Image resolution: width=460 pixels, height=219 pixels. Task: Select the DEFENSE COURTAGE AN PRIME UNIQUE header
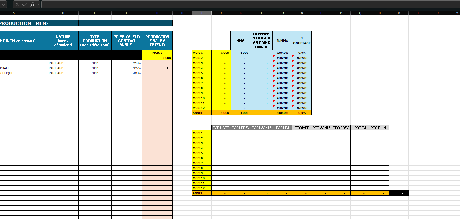(261, 40)
